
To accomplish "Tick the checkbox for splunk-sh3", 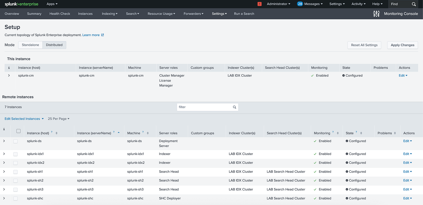I will (x=16, y=190).
